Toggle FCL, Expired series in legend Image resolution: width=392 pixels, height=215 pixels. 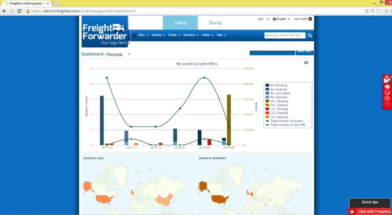(278, 105)
